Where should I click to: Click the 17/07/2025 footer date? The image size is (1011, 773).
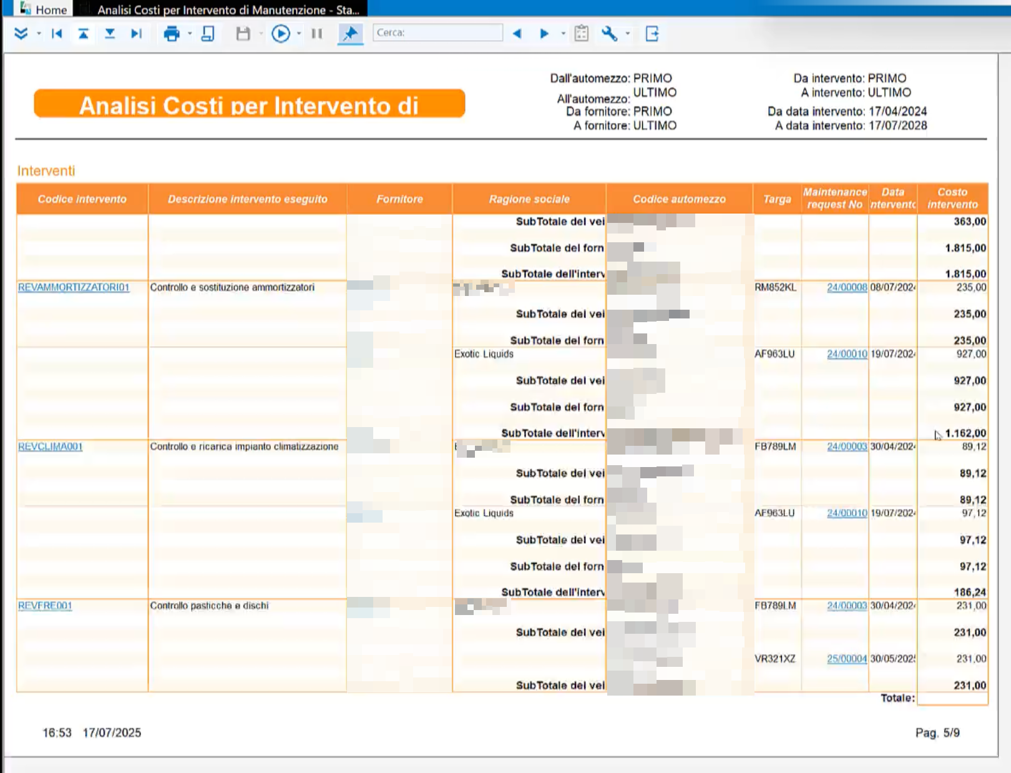(112, 733)
